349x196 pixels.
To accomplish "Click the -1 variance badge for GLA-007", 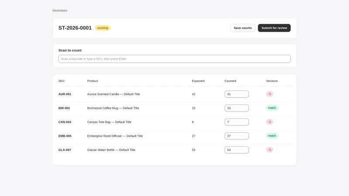I will point(270,150).
